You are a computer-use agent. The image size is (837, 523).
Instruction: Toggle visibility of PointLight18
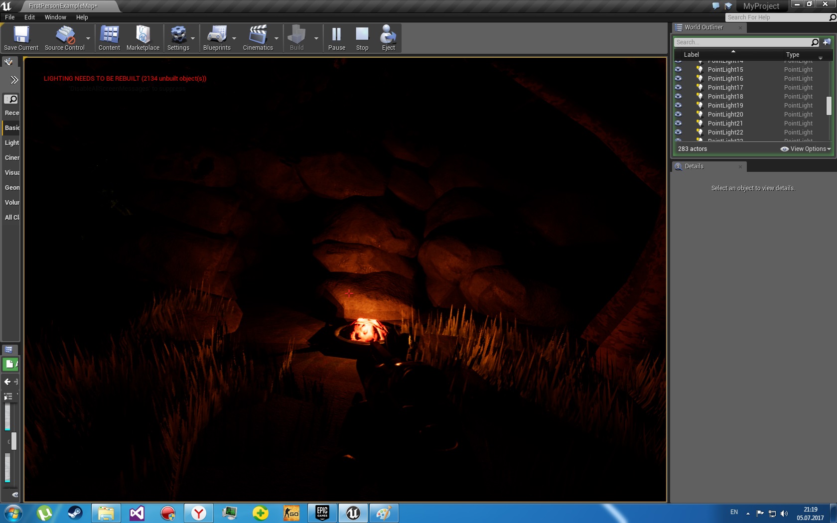coord(678,97)
